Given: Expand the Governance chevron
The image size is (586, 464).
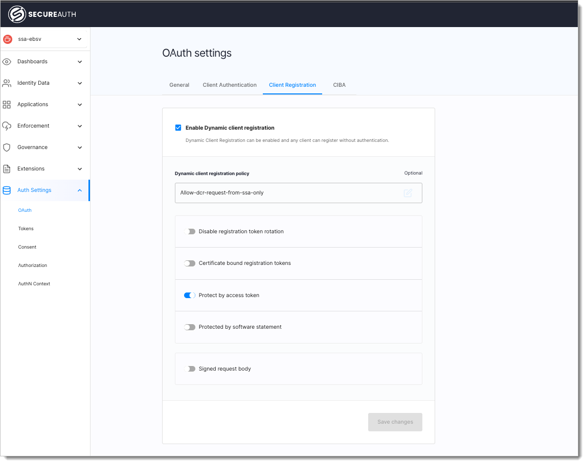Looking at the screenshot, I should click(x=80, y=148).
